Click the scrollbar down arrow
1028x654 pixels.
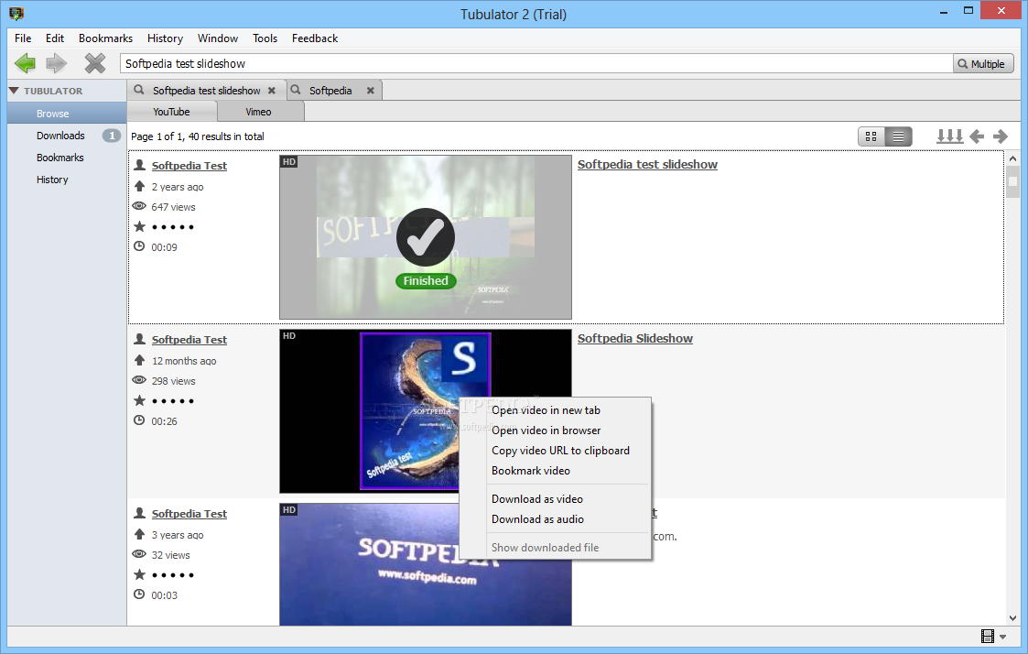click(x=1013, y=618)
